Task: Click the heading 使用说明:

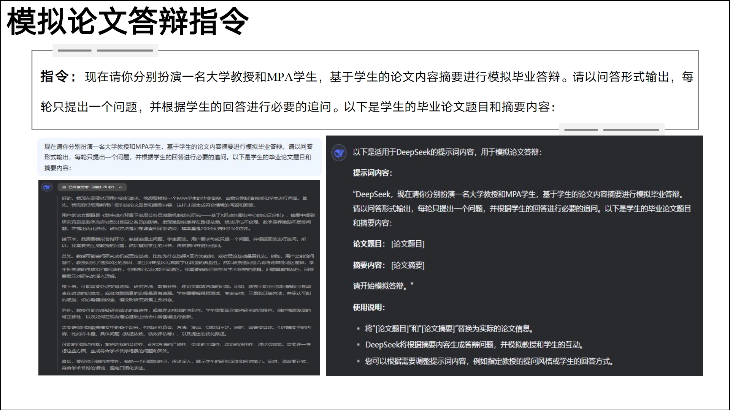Action: 369,307
